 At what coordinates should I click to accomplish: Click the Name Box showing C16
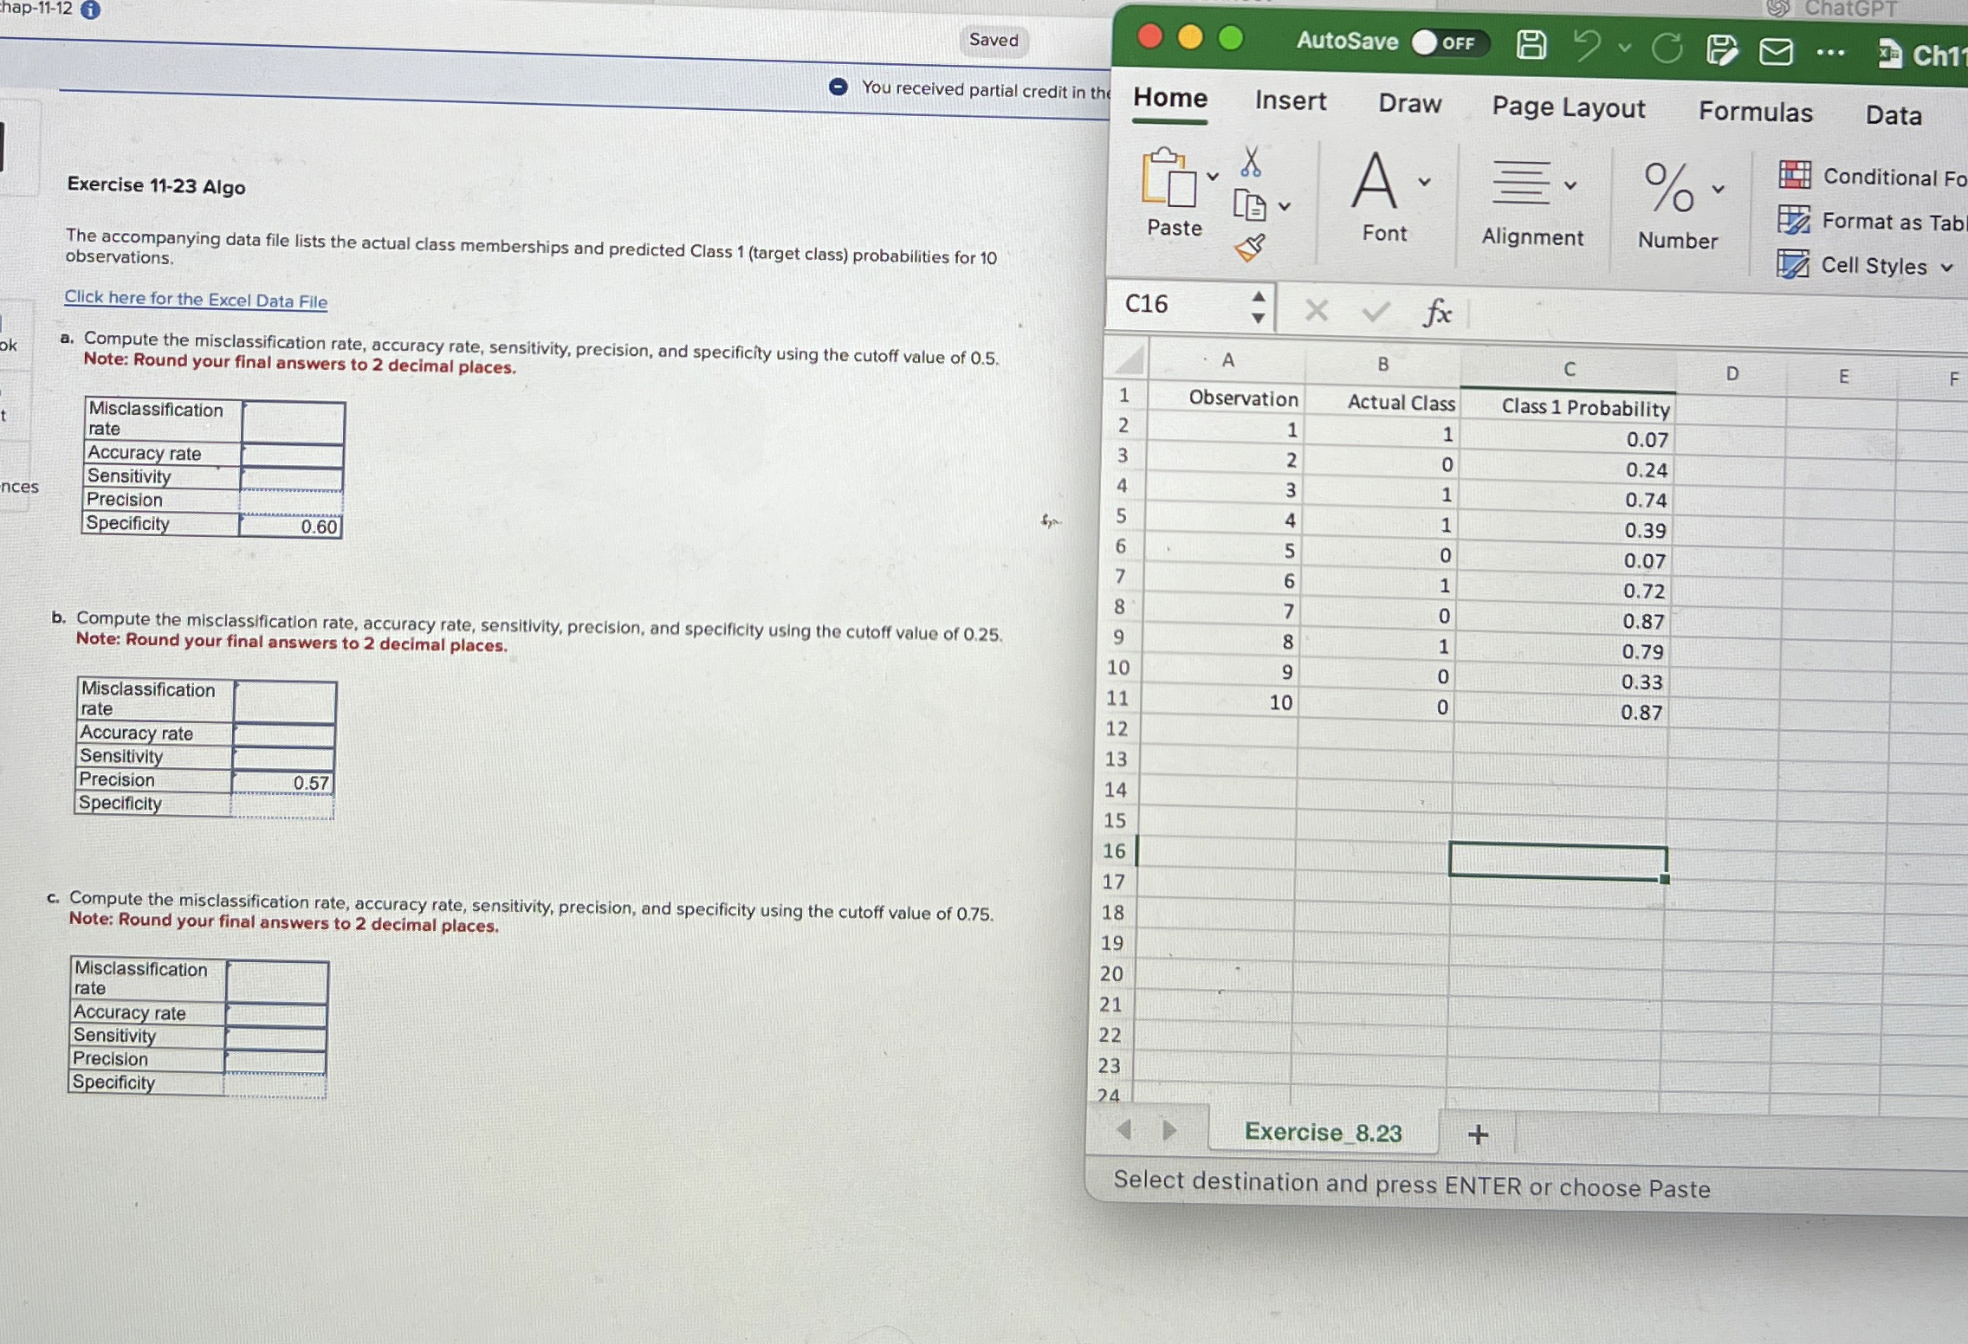pyautogui.click(x=1176, y=304)
